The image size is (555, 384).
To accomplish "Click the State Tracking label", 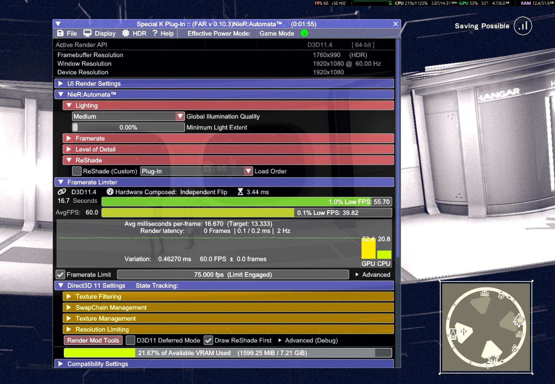I will (157, 286).
